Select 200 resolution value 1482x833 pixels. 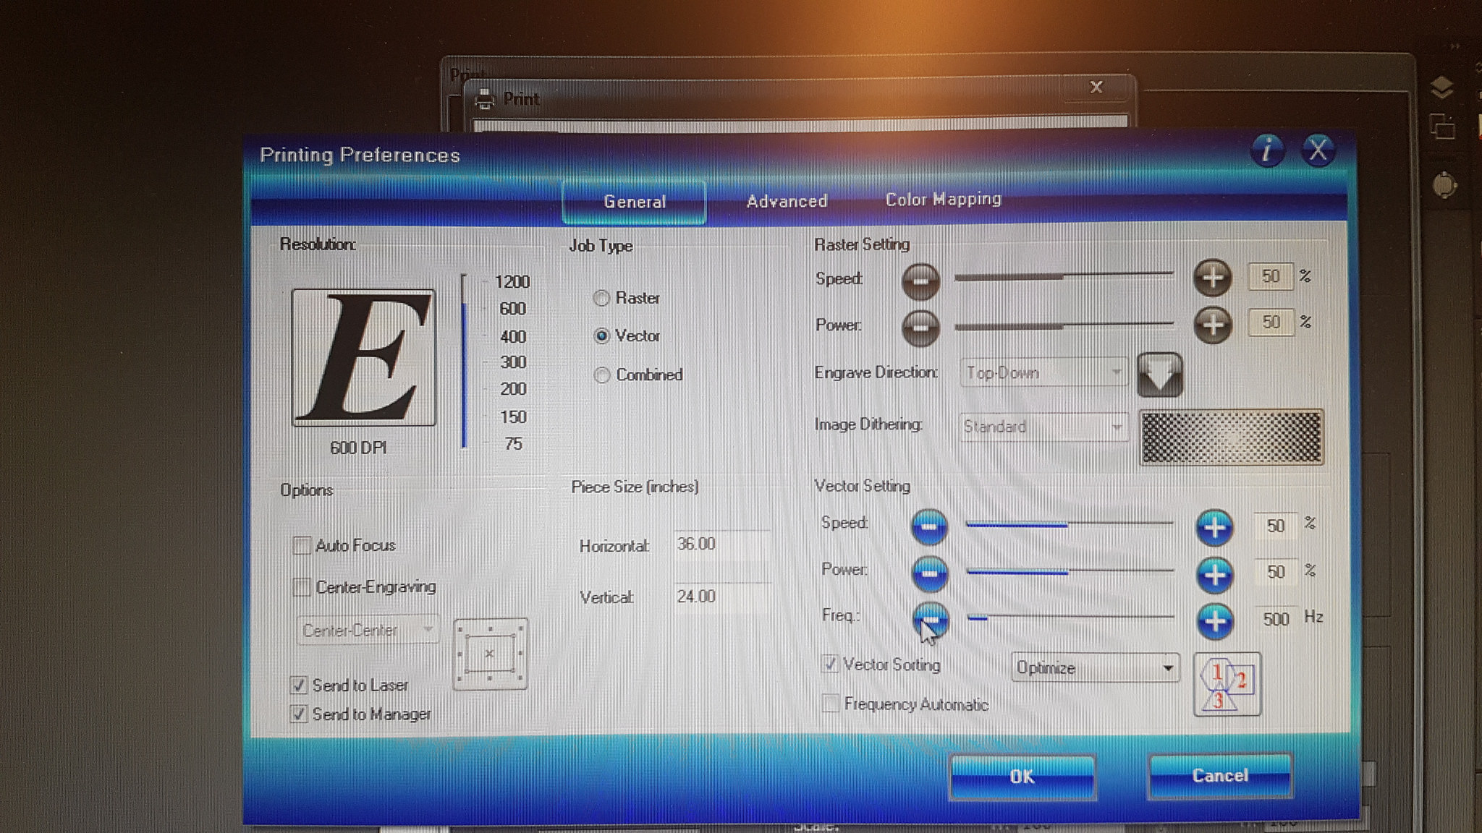pyautogui.click(x=512, y=389)
